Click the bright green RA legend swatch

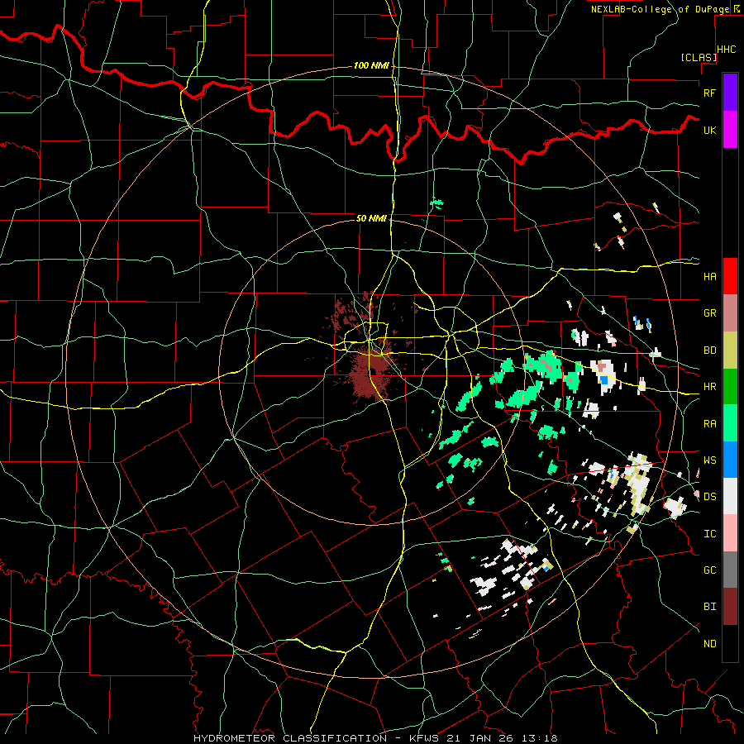click(730, 423)
